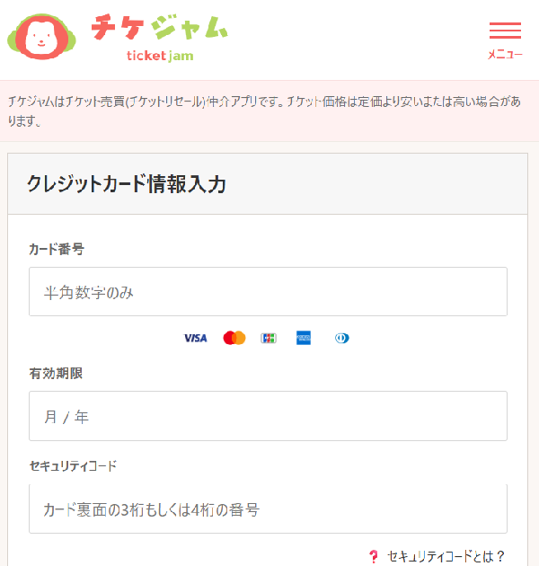Screen dimensions: 539x566
Task: Click the Diners Club brand icon
Action: point(341,338)
